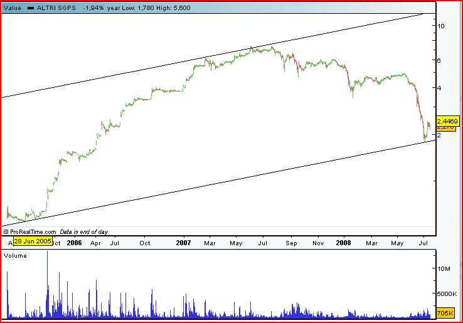Screen dimensions: 463x323
Task: Click the 6 level on price axis
Action: pos(440,60)
